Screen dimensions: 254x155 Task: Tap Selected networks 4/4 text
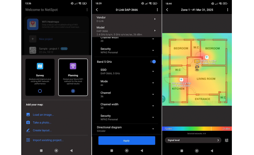coord(197,134)
